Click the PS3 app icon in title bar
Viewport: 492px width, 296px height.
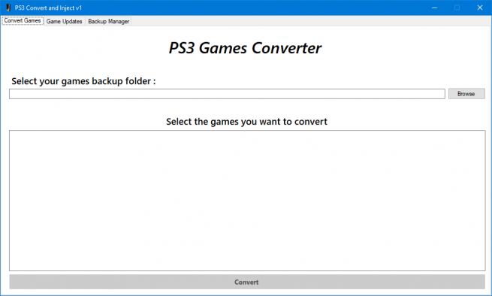(x=8, y=8)
